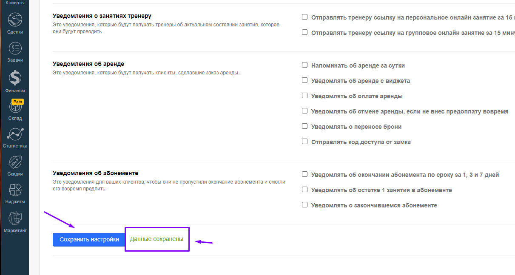Click the Сохранить настройки button
Screen dimensions: 515x275
point(89,240)
